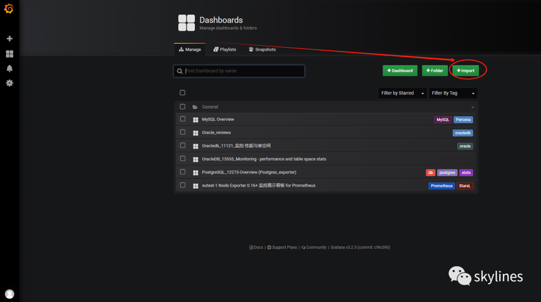Viewport: 541px width, 302px height.
Task: Open OracleDB_13555_Monitoring performance dashboard
Action: pyautogui.click(x=264, y=160)
